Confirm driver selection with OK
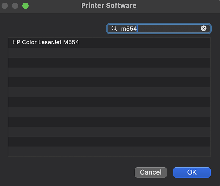This screenshot has height=186, width=220. coord(192,172)
